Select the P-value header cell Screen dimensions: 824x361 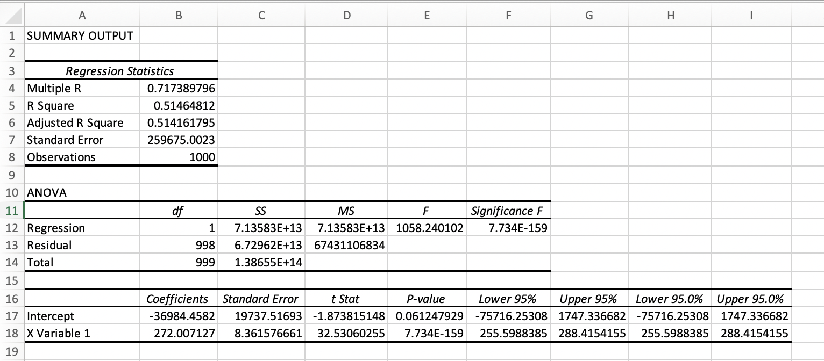pyautogui.click(x=428, y=299)
